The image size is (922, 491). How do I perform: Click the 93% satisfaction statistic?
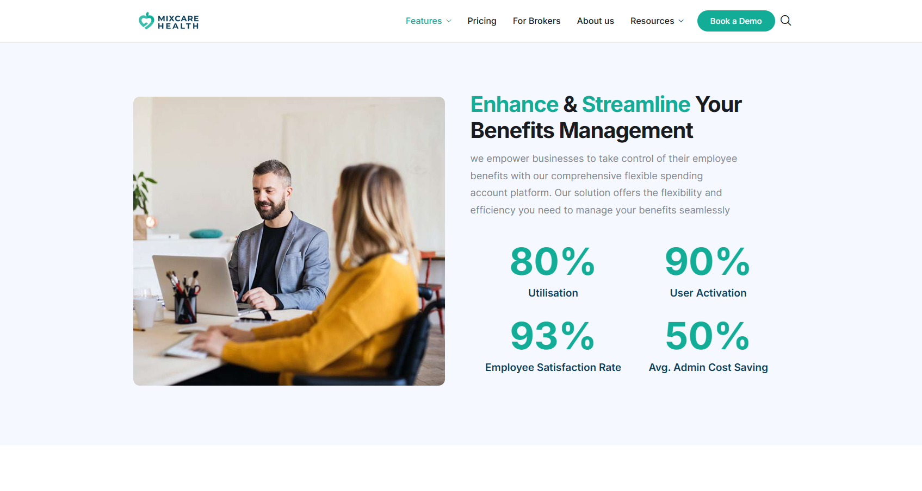[553, 336]
